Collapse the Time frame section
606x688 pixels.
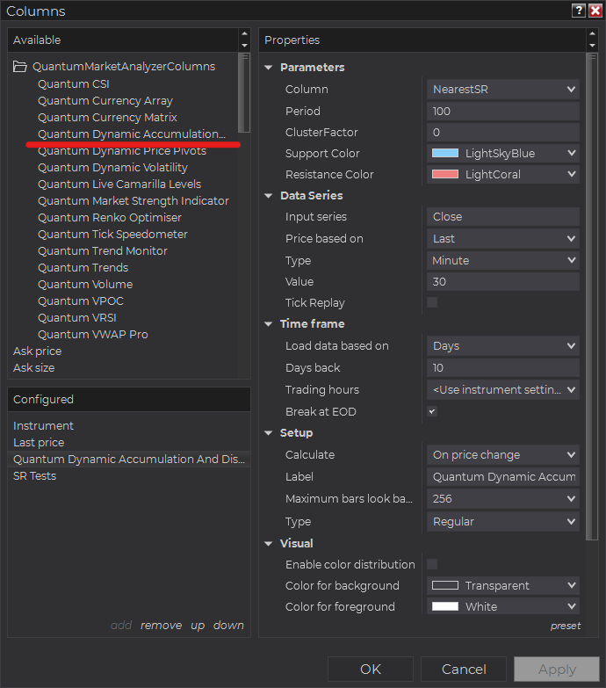tap(269, 324)
